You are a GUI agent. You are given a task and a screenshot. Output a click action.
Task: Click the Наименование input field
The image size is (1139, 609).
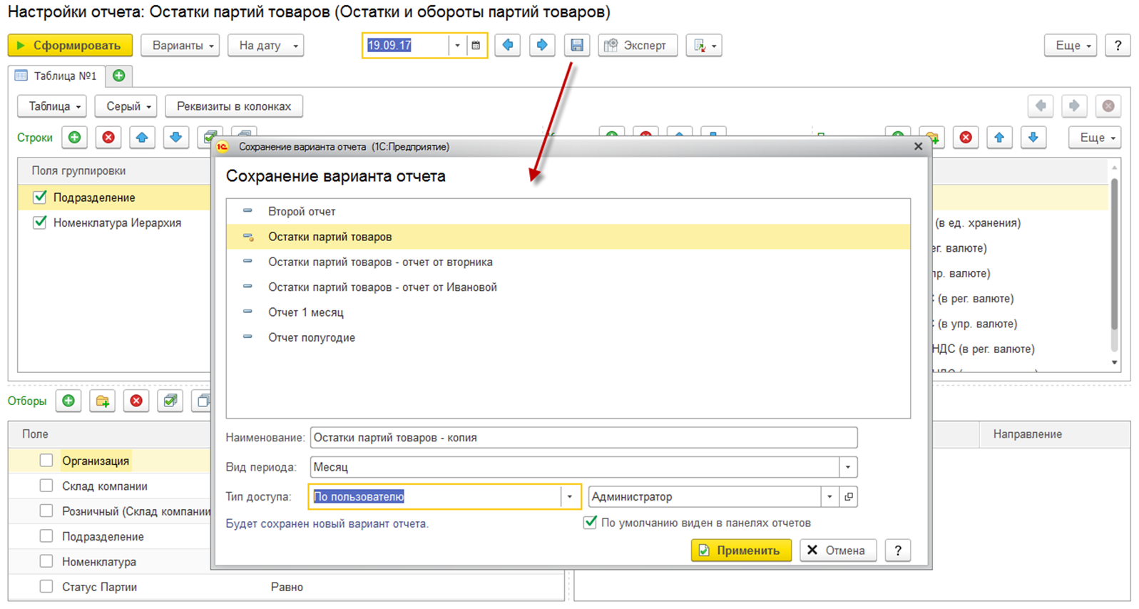583,438
